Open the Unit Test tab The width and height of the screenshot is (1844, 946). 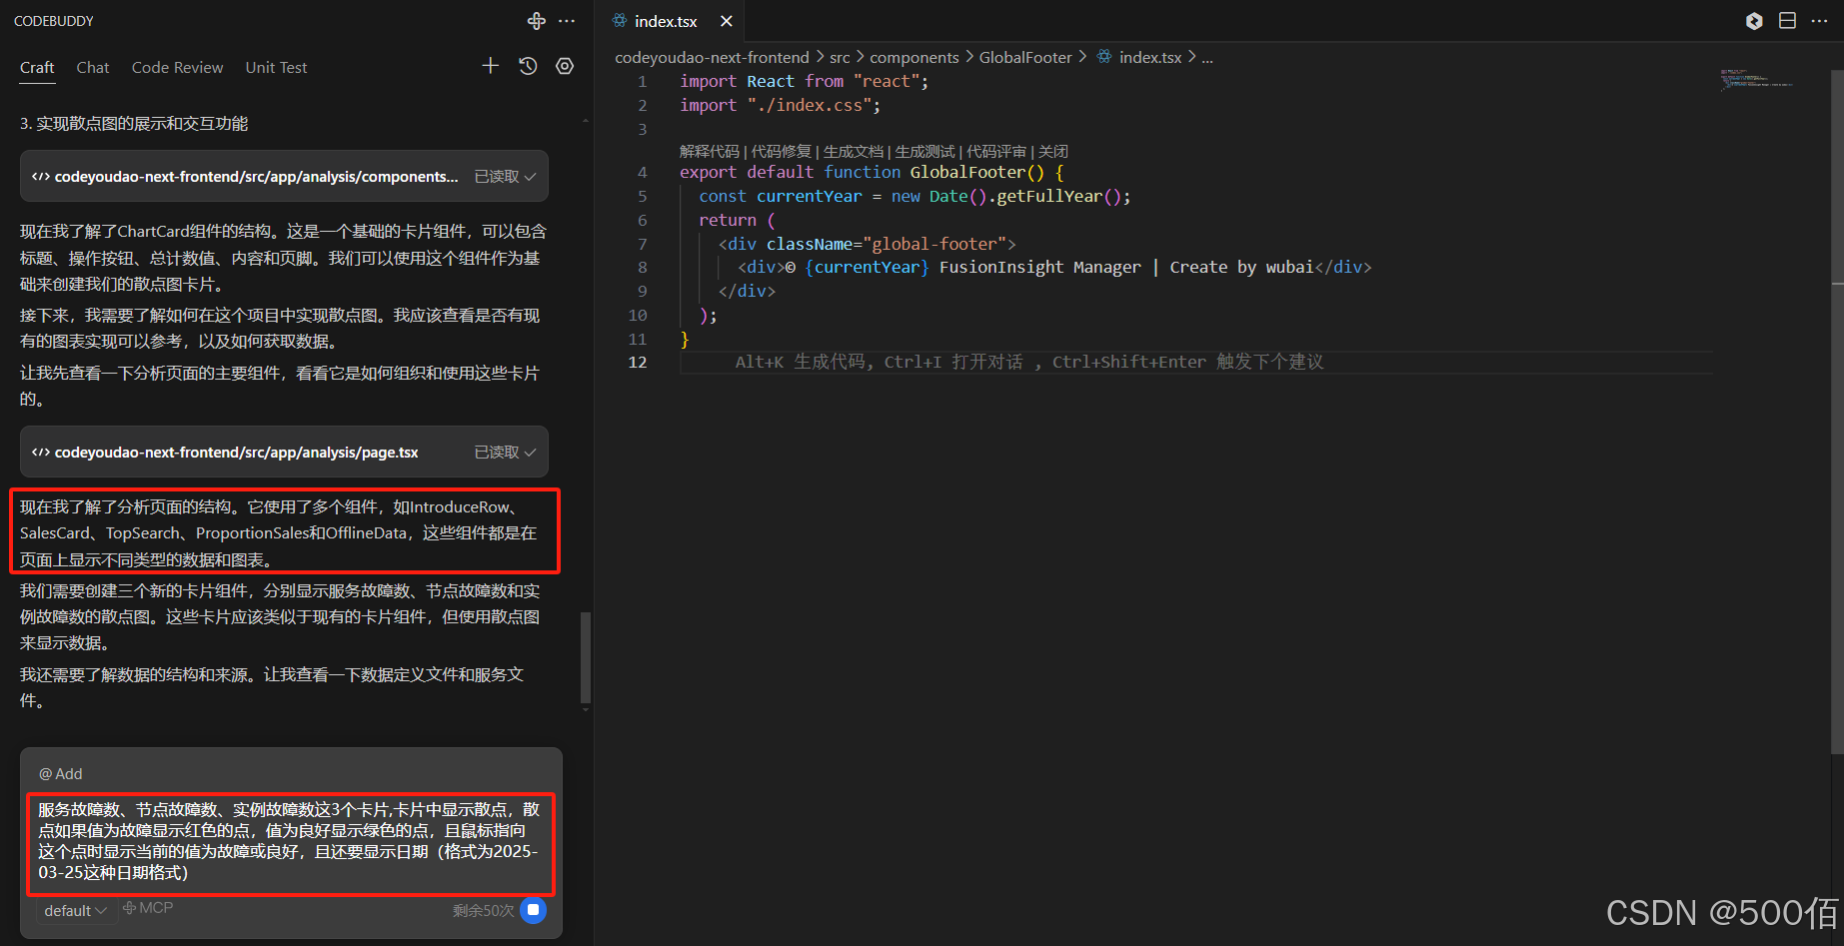pyautogui.click(x=276, y=67)
